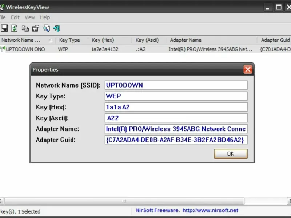Image resolution: width=291 pixels, height=218 pixels.
Task: Open the Help menu
Action: coord(45,17)
